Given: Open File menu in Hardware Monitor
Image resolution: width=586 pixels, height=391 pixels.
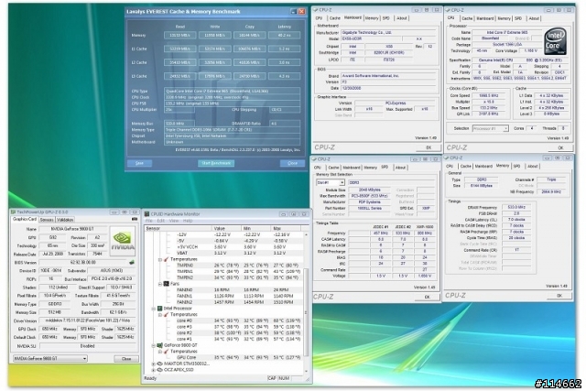Looking at the screenshot, I should [149, 221].
